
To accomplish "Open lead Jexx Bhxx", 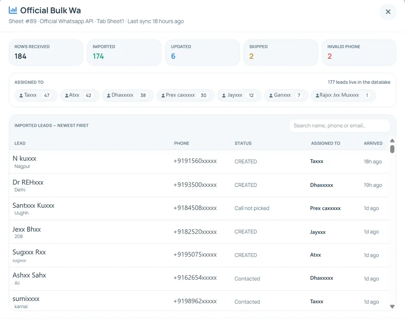I will pos(199,232).
